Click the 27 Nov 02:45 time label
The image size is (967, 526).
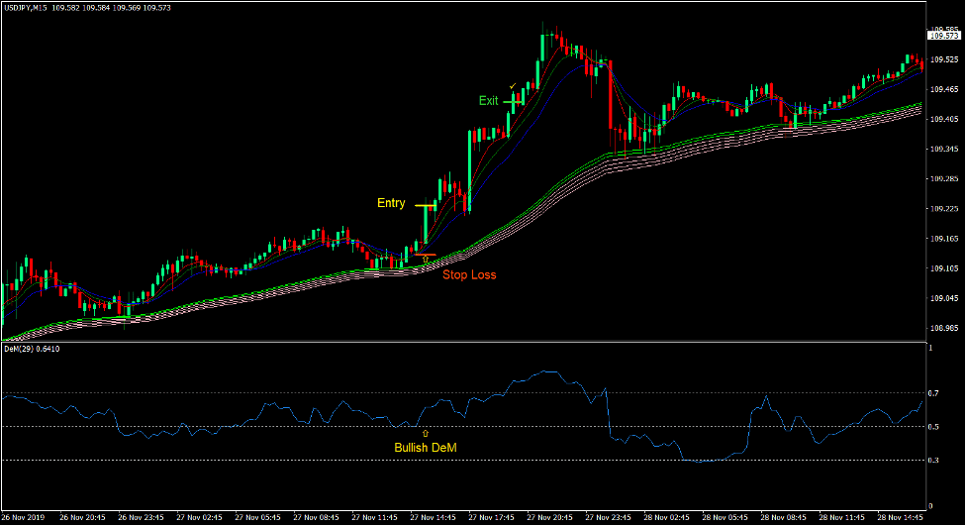pyautogui.click(x=199, y=517)
